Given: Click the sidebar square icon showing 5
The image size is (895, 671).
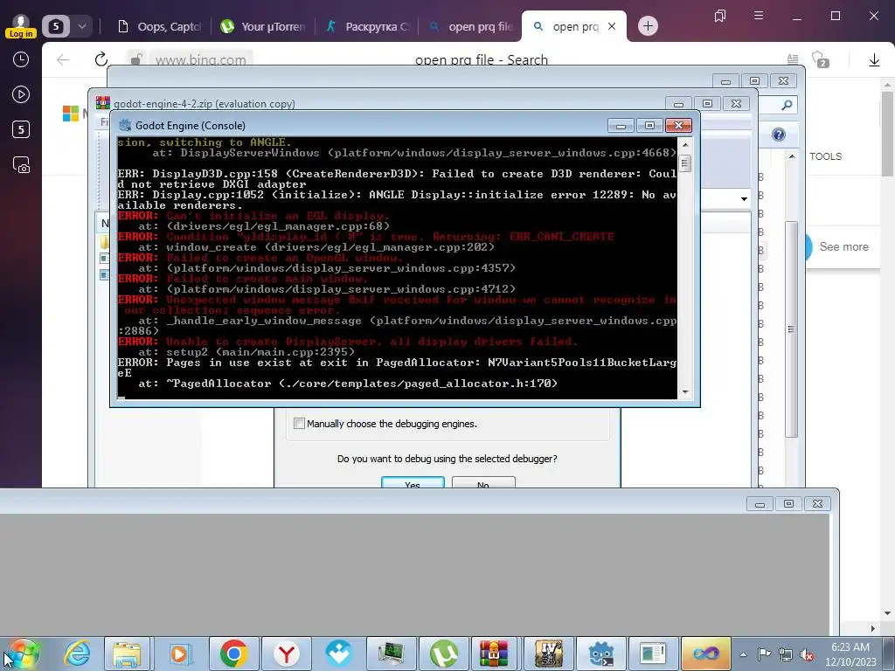Looking at the screenshot, I should point(21,129).
